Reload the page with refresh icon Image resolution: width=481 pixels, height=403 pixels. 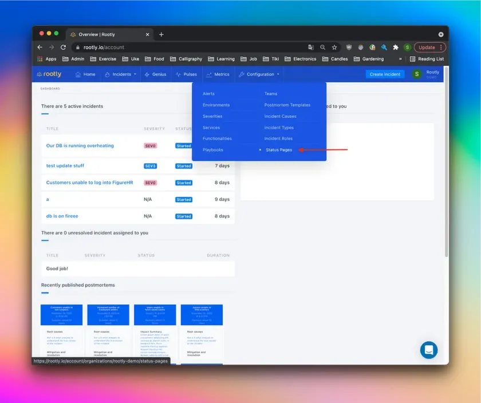[63, 48]
